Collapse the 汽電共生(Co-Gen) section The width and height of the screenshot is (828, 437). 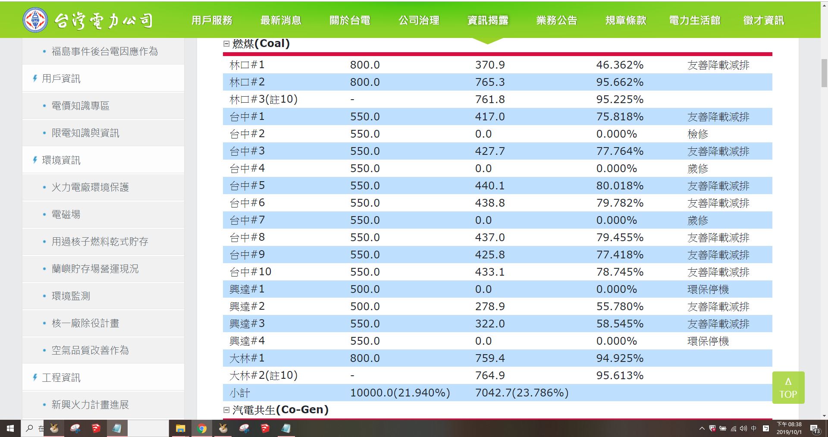tap(226, 410)
